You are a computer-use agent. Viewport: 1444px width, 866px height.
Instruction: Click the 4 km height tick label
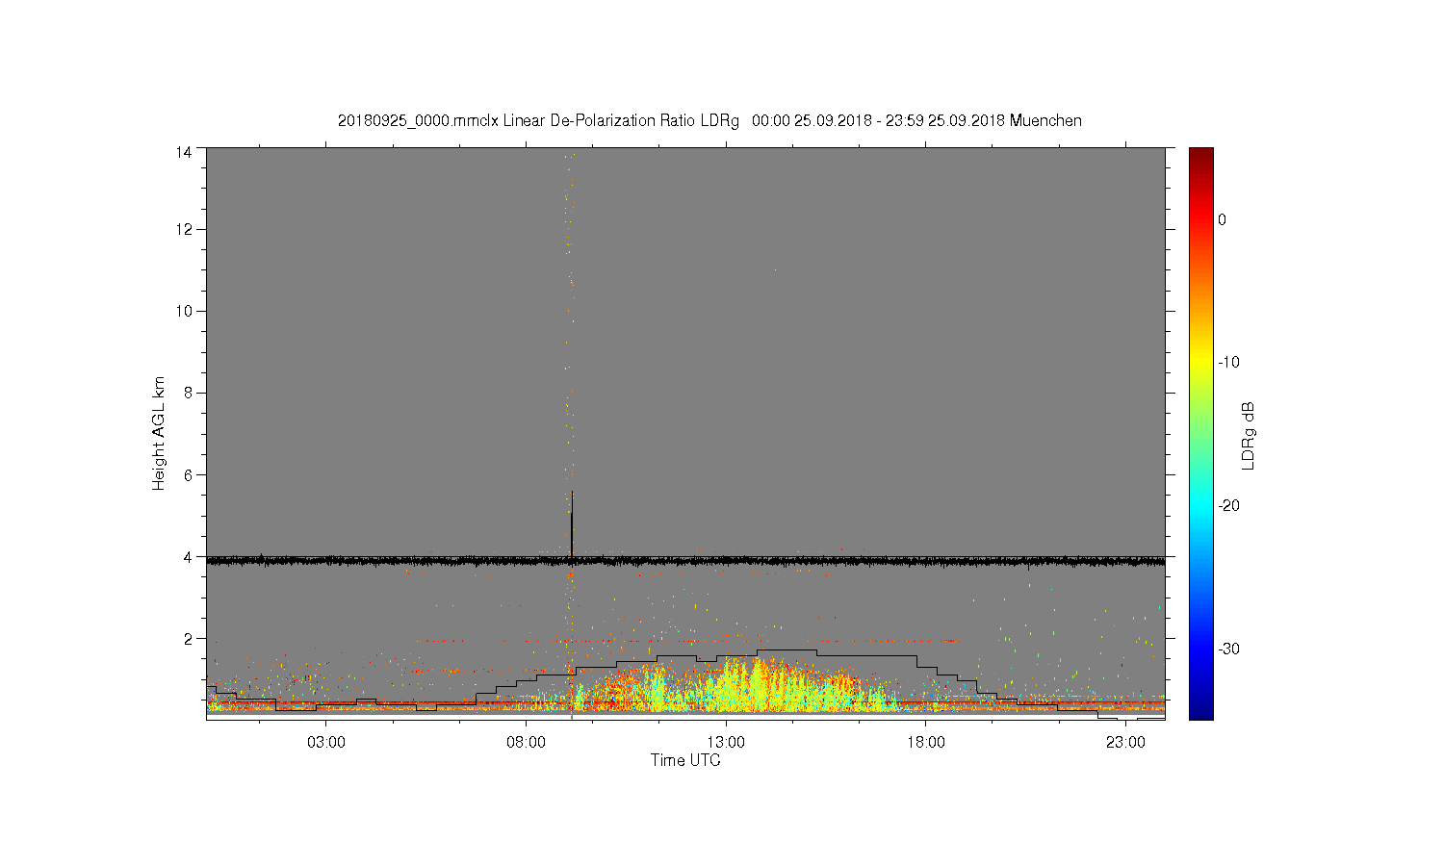(188, 556)
